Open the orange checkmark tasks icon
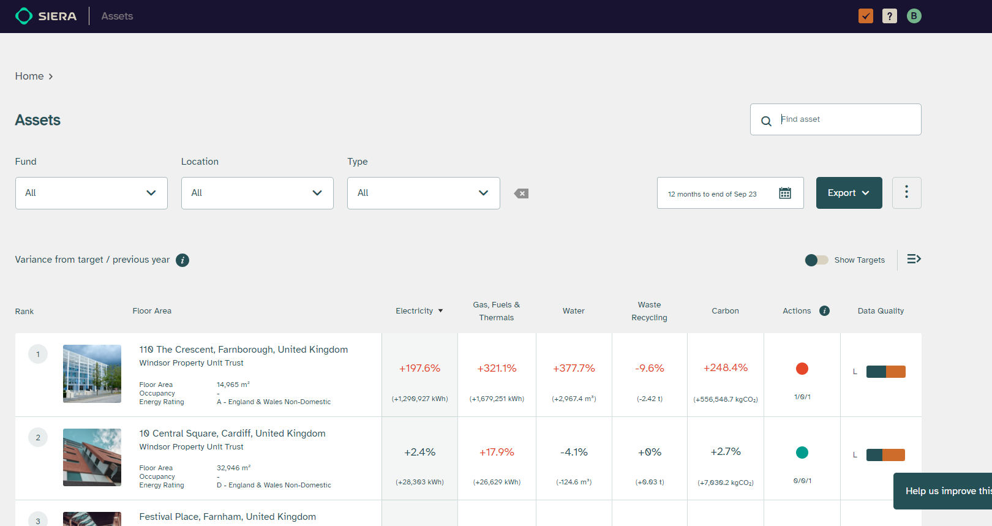Image resolution: width=992 pixels, height=526 pixels. tap(866, 16)
